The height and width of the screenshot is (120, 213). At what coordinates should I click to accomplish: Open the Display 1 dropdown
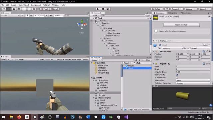click(7, 59)
